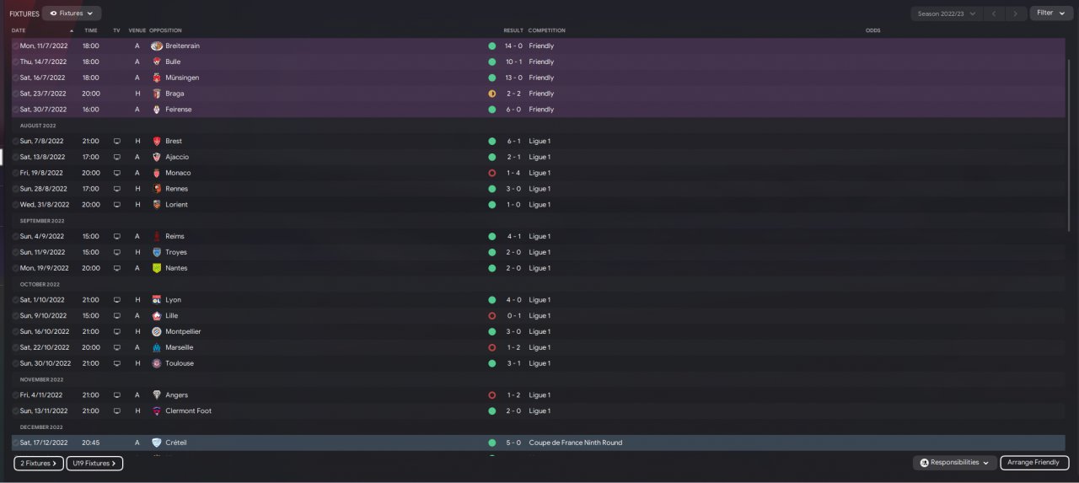
Task: Click the Nantes club badge icon
Action: 157,268
